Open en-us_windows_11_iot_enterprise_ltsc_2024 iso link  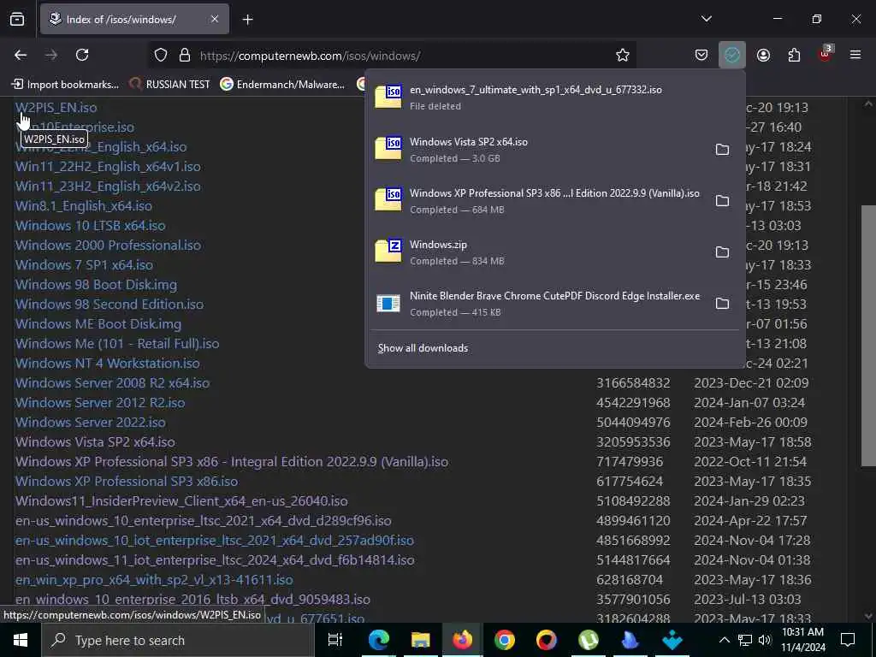215,559
